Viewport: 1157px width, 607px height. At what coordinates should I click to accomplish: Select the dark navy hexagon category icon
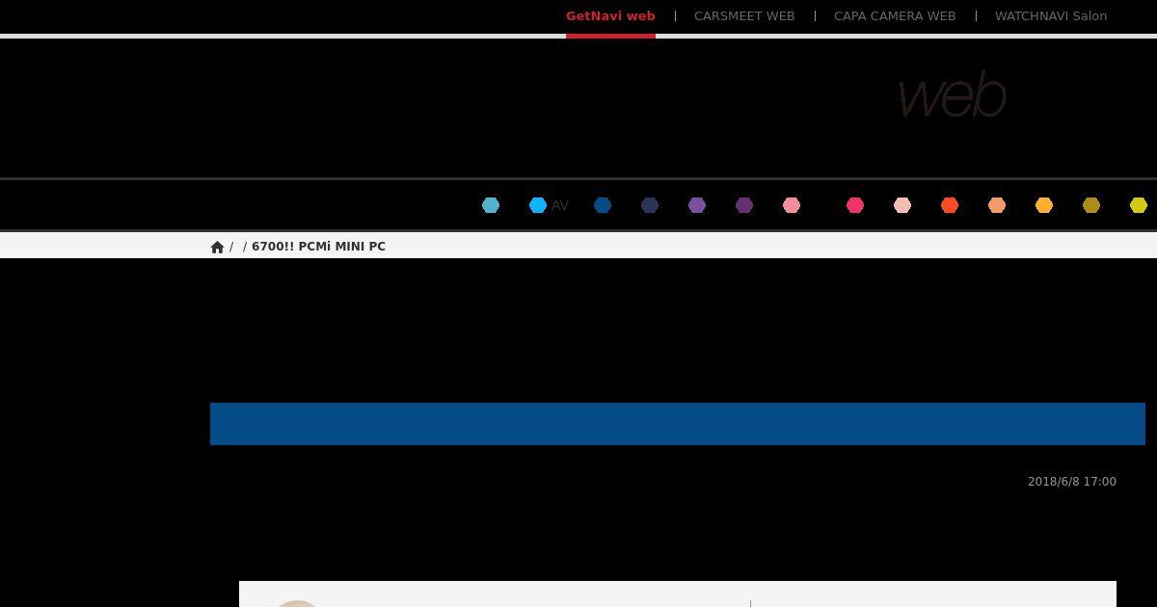pos(650,205)
